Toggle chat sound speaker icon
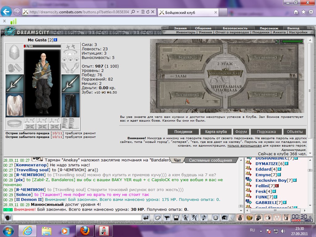 [x=204, y=218]
